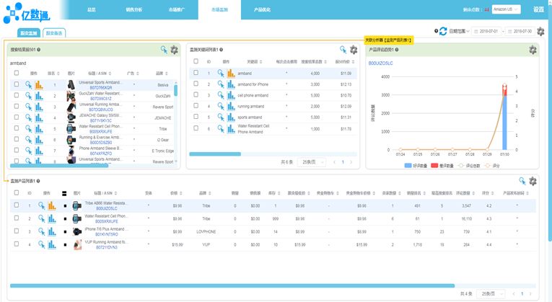Click search-cursor icon in JEMACHE result row
The image size is (552, 302).
tap(29, 117)
